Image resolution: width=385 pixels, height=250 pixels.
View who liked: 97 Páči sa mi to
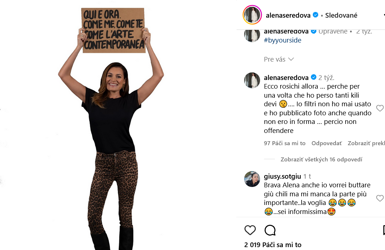[x=285, y=143]
